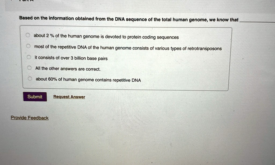Open the Provide Feedback link
Viewport: 275px width, 165px height.
coord(30,118)
